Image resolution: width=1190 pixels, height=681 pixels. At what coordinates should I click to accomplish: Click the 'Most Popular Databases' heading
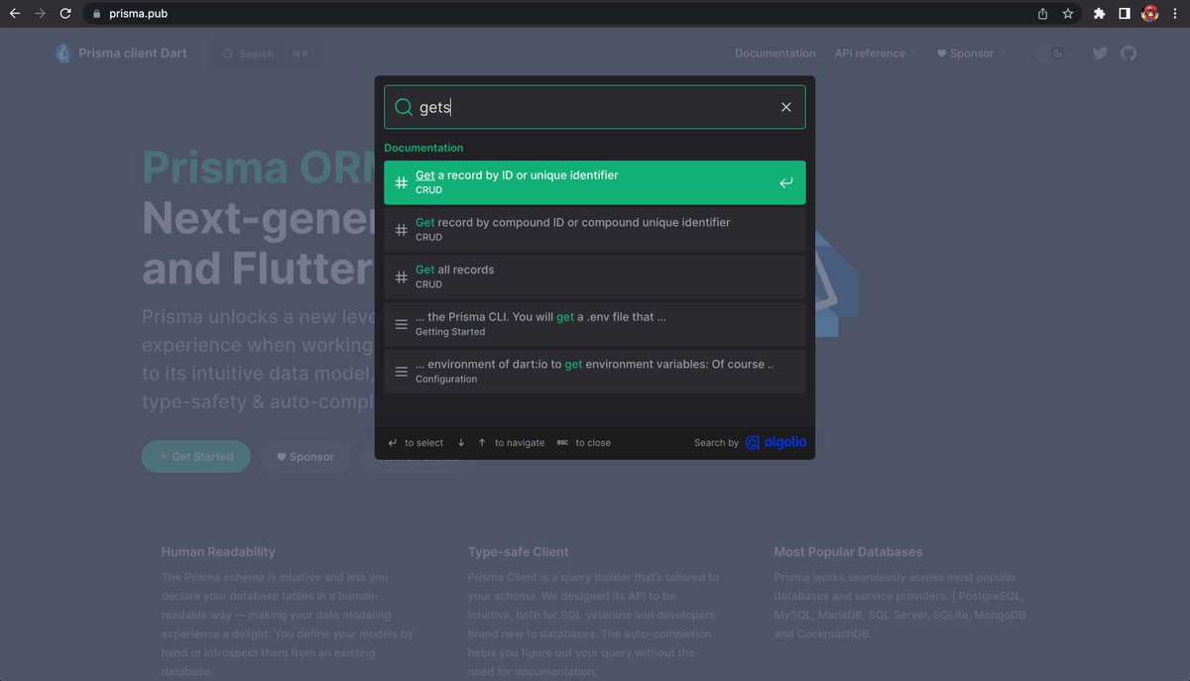848,552
